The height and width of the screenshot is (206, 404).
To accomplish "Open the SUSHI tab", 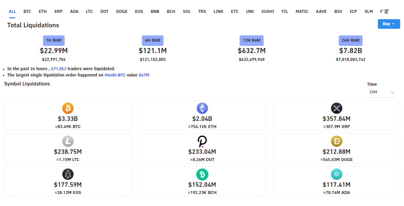I will [268, 11].
